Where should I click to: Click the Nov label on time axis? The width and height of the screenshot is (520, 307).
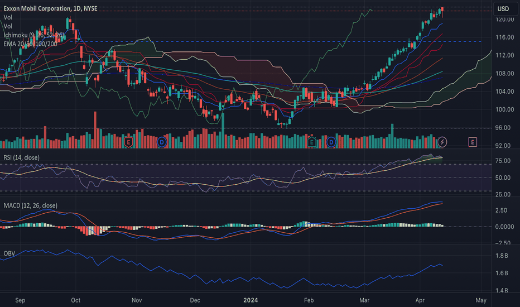coord(137,300)
